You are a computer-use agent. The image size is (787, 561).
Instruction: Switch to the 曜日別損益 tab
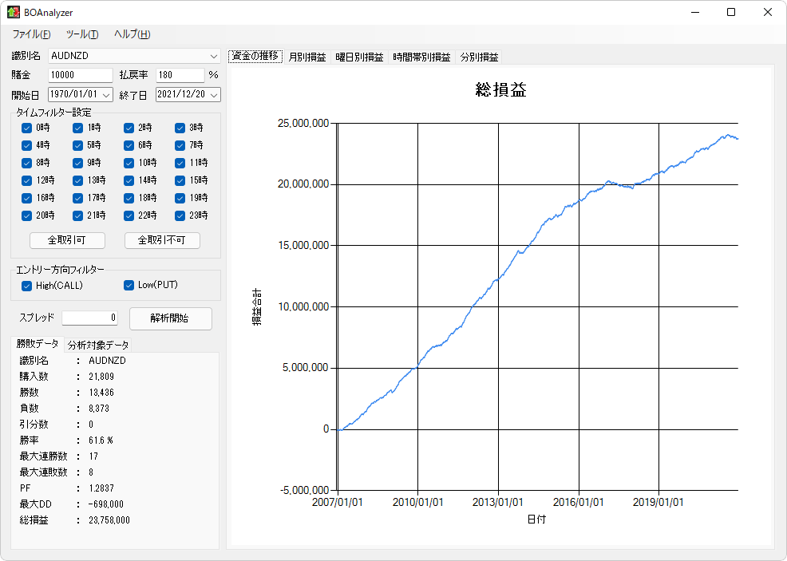pyautogui.click(x=359, y=57)
